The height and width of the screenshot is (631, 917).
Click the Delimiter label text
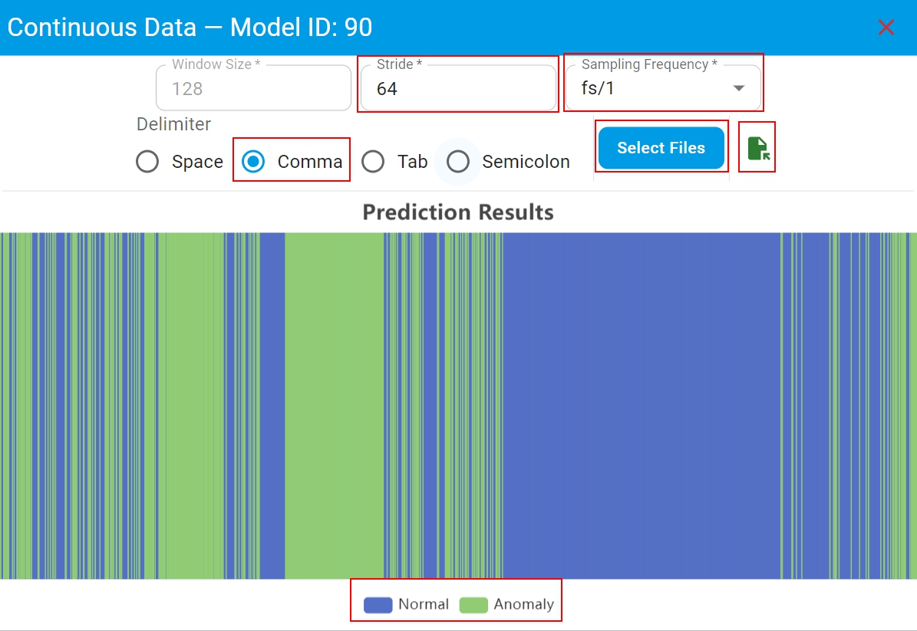click(173, 124)
